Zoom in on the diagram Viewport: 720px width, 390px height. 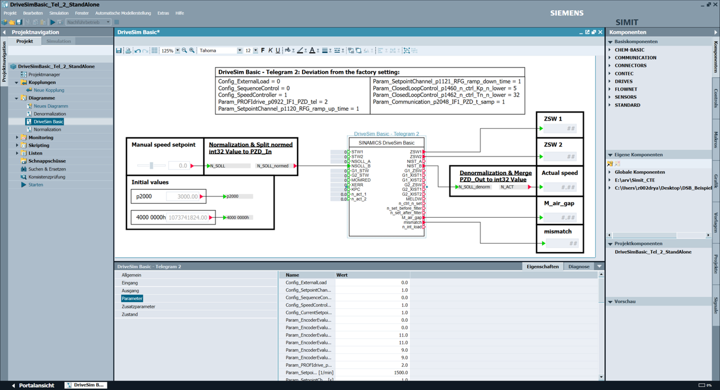[192, 51]
